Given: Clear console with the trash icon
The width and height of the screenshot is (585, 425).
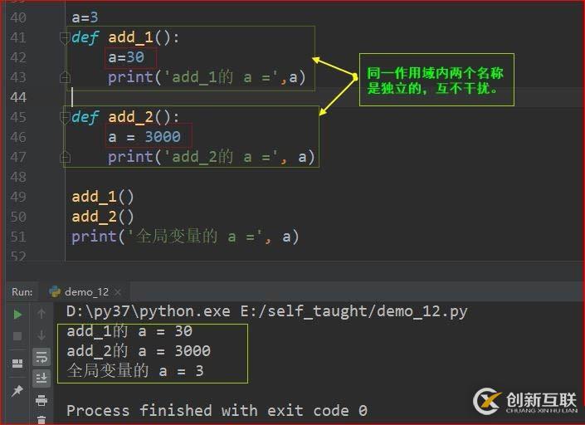Looking at the screenshot, I should [x=41, y=420].
